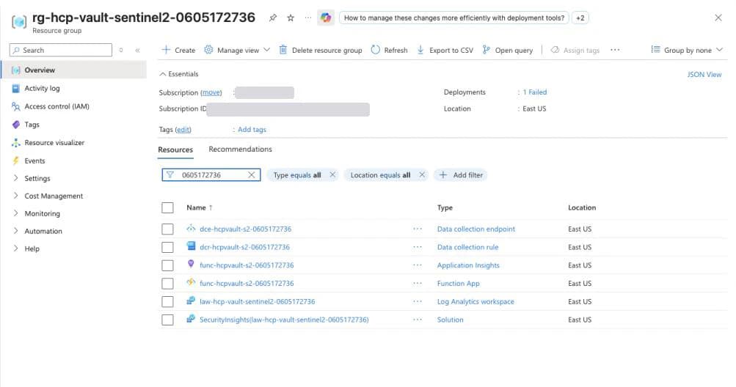Expand the Settings section
Viewport: 736px width, 387px height.
coord(37,178)
